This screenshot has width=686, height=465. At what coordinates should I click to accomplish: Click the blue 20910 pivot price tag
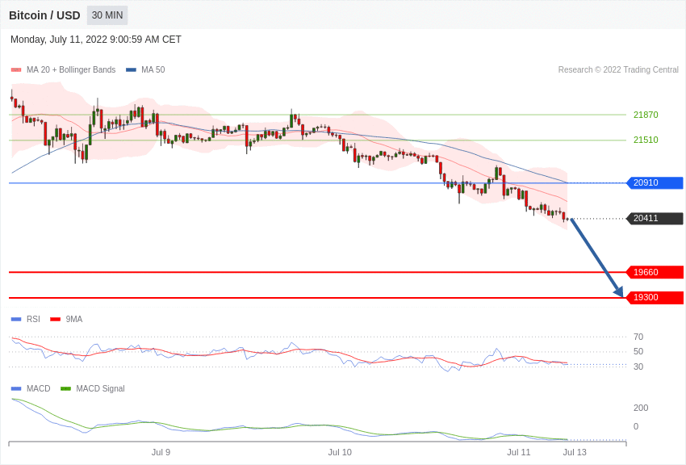click(655, 182)
